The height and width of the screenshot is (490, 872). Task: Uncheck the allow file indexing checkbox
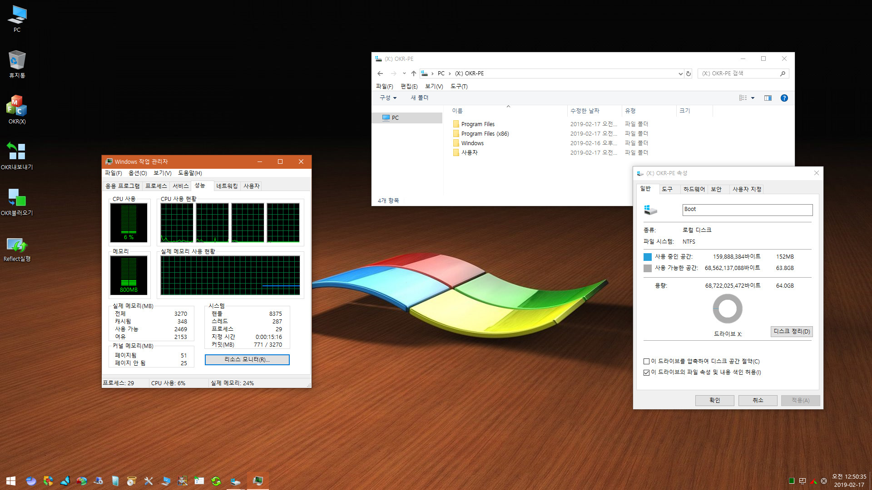tap(646, 372)
